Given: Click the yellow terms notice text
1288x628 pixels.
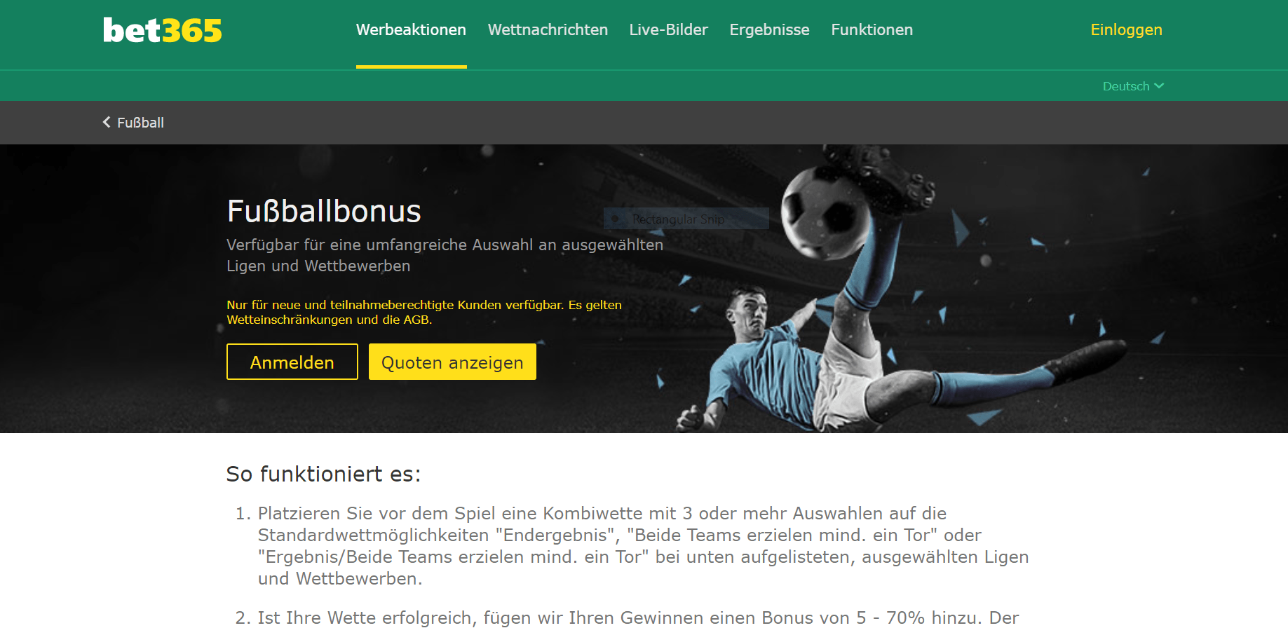Looking at the screenshot, I should [424, 312].
